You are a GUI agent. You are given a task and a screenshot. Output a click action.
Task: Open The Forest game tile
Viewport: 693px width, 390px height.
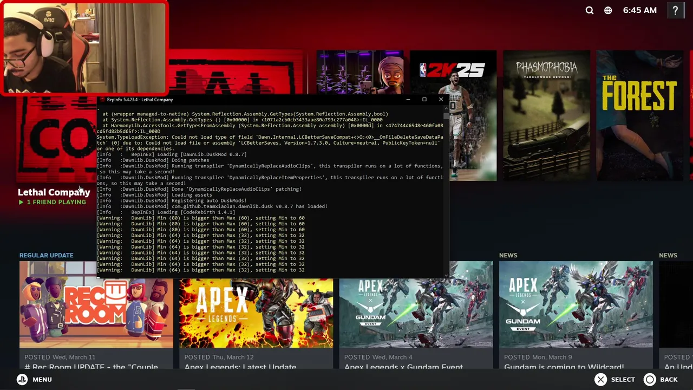click(639, 115)
